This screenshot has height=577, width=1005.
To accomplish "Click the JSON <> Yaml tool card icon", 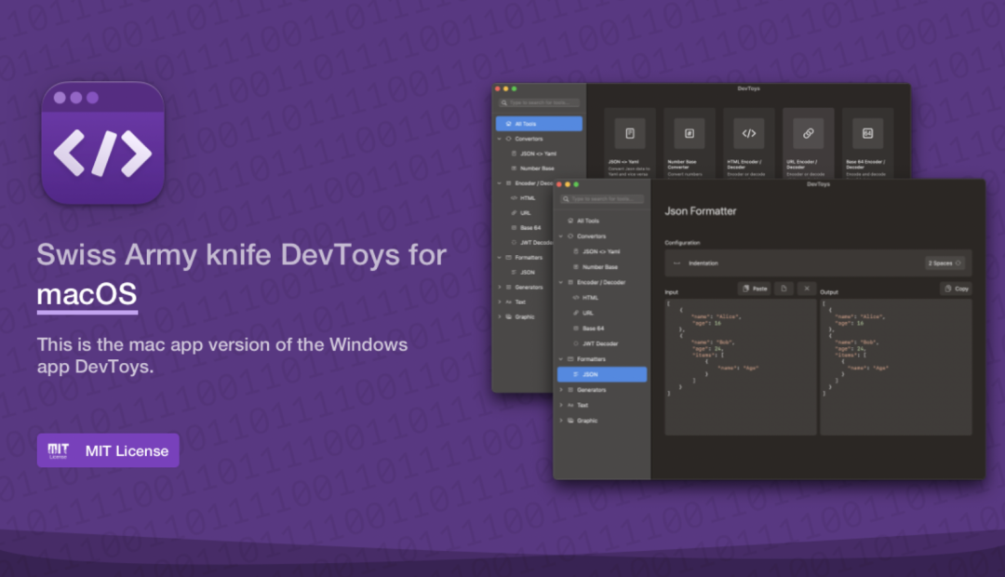I will [x=630, y=133].
